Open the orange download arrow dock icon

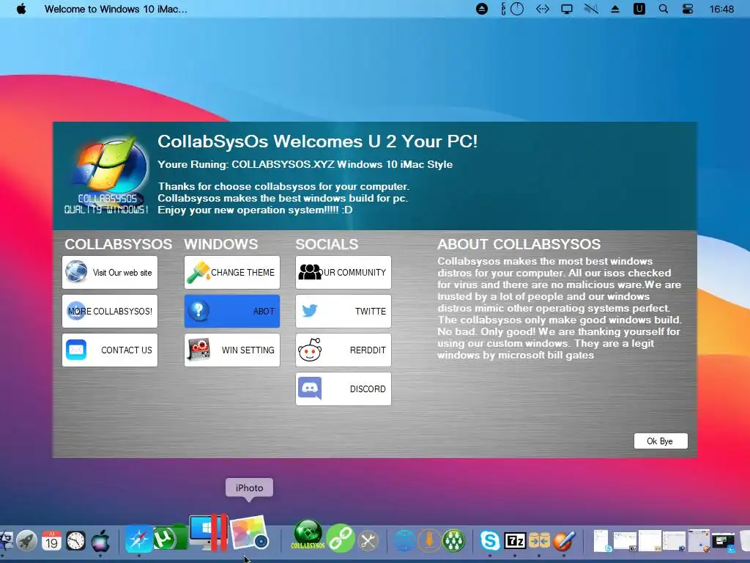point(429,541)
